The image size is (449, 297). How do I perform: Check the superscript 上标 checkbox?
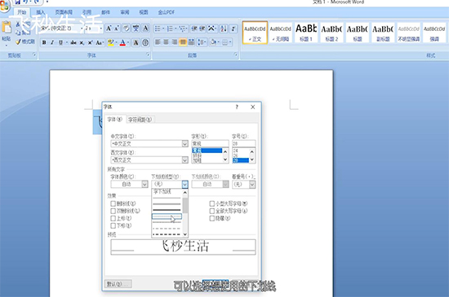click(x=113, y=218)
